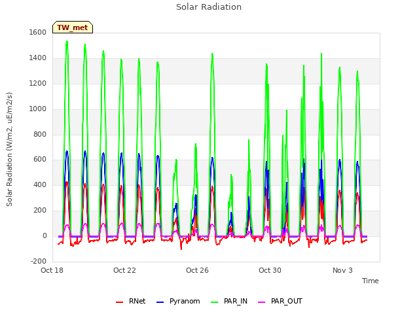
Task: Click the 1000 y-axis tick label
Action: 38,109
